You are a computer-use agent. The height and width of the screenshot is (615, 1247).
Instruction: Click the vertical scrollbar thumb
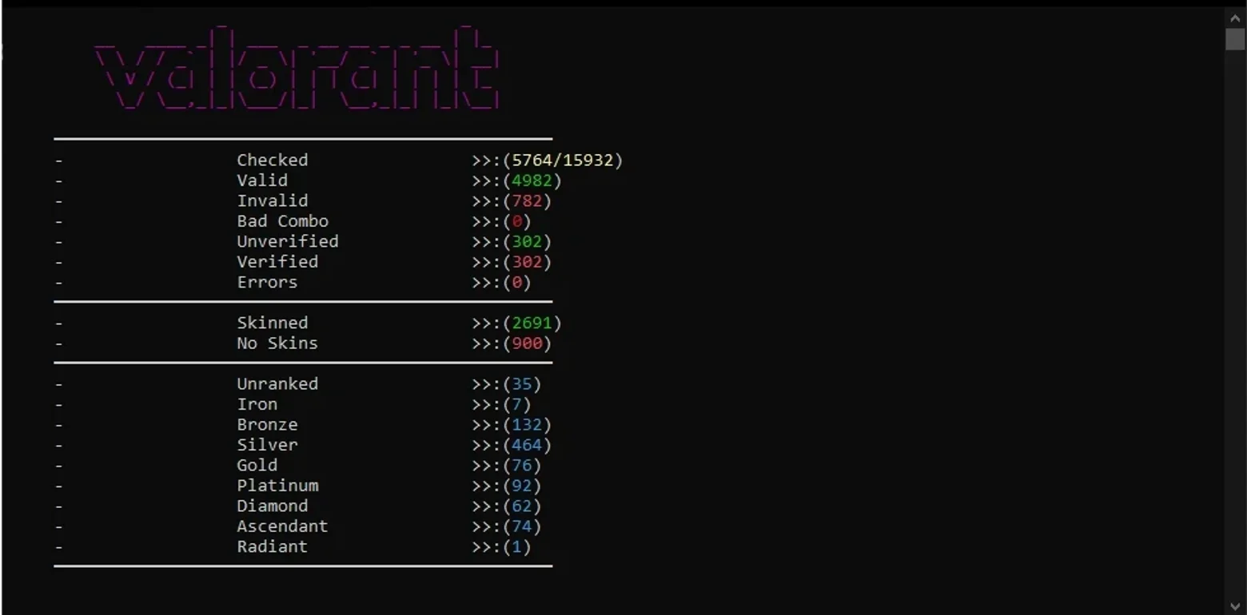[x=1235, y=38]
